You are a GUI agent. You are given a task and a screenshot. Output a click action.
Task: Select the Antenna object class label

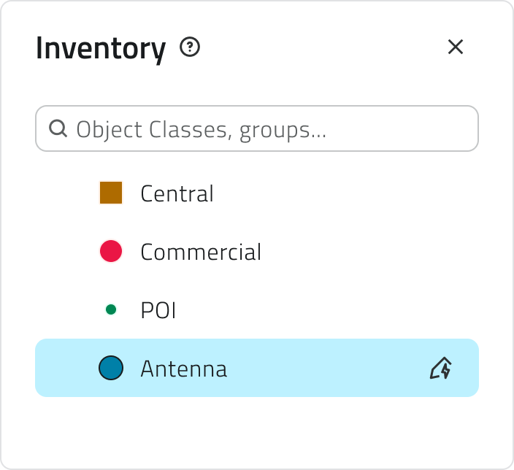(x=184, y=369)
